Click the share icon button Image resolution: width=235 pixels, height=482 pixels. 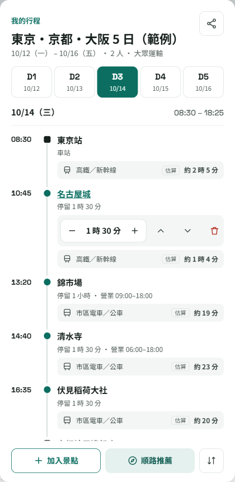(x=211, y=24)
